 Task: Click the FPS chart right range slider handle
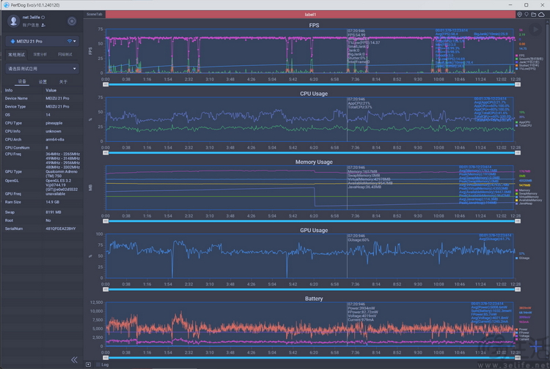[x=518, y=84]
